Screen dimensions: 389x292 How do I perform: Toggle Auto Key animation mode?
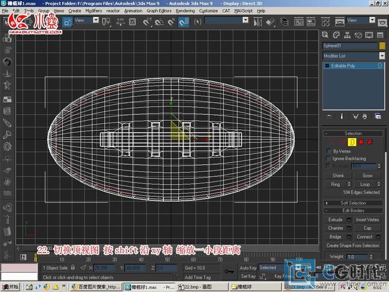click(248, 268)
